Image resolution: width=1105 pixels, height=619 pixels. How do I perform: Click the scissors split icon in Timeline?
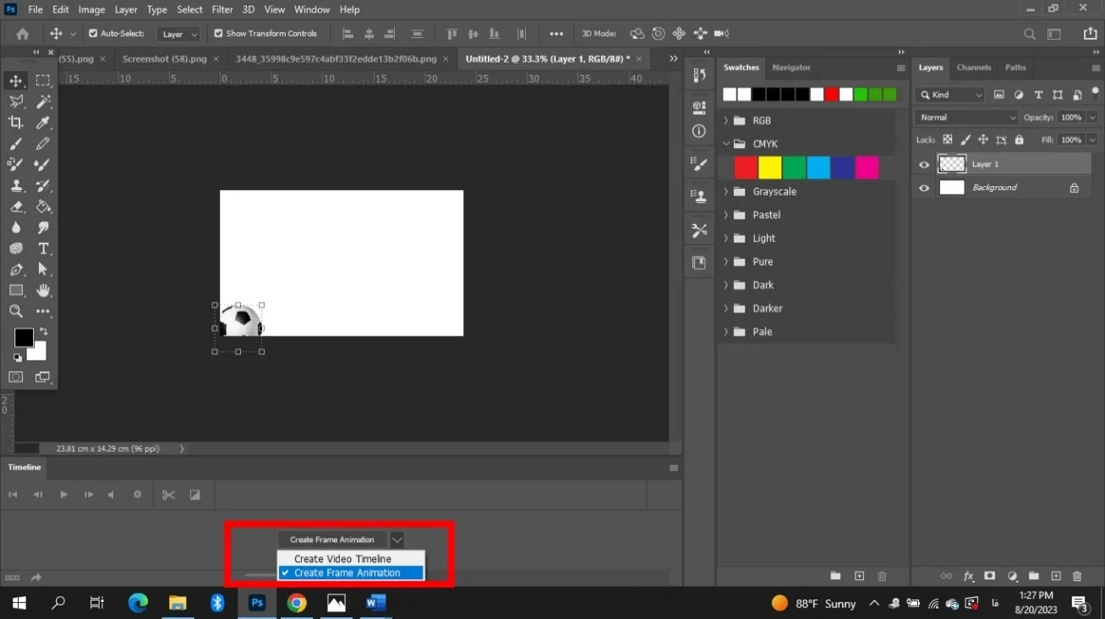168,495
